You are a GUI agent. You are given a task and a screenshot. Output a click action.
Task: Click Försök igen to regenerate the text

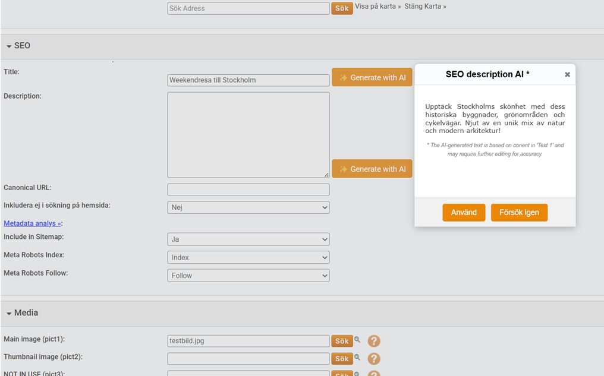pyautogui.click(x=519, y=213)
